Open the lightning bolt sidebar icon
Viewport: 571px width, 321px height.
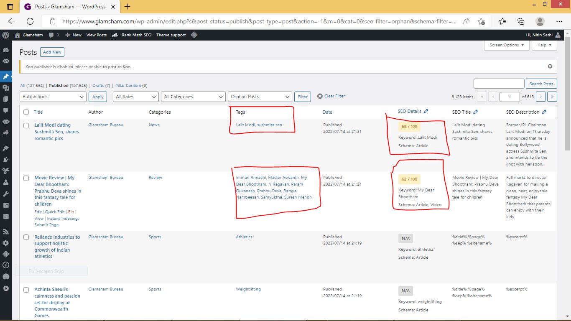tap(6, 265)
